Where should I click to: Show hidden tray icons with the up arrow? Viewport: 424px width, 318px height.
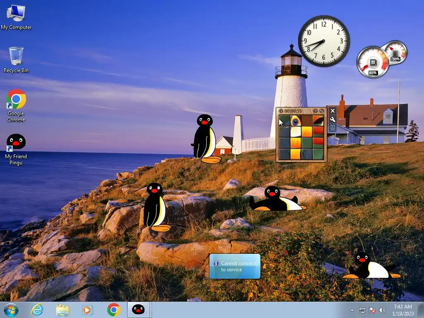pyautogui.click(x=352, y=310)
